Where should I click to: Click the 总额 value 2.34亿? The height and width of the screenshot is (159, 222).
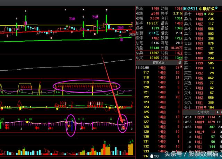pyautogui.click(x=154, y=33)
